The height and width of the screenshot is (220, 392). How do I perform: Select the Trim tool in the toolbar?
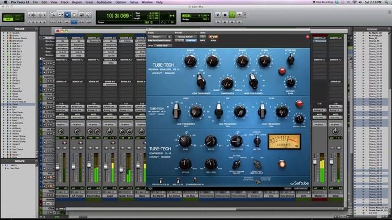[60, 15]
